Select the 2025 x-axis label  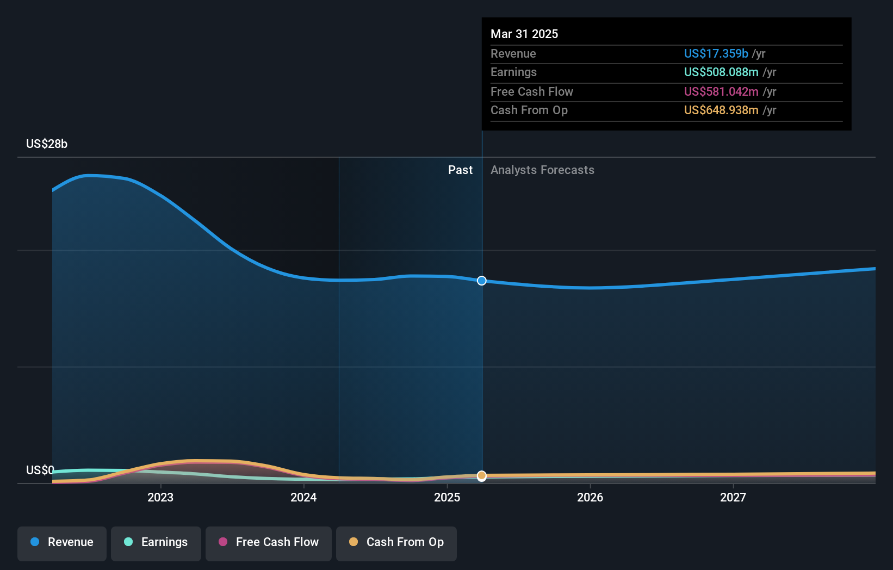pos(447,497)
